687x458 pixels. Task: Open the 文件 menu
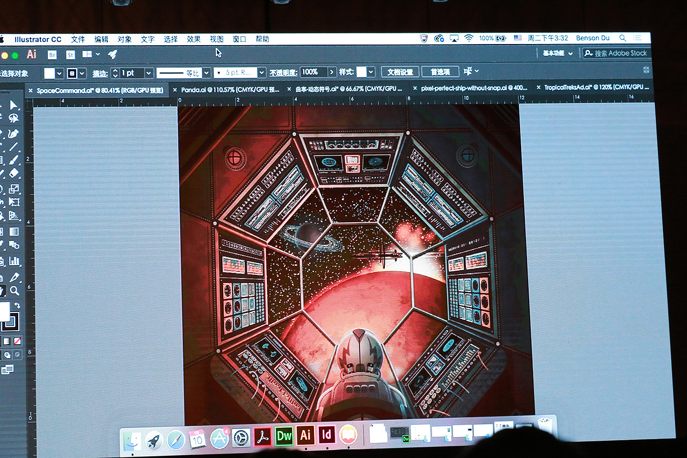[x=78, y=39]
